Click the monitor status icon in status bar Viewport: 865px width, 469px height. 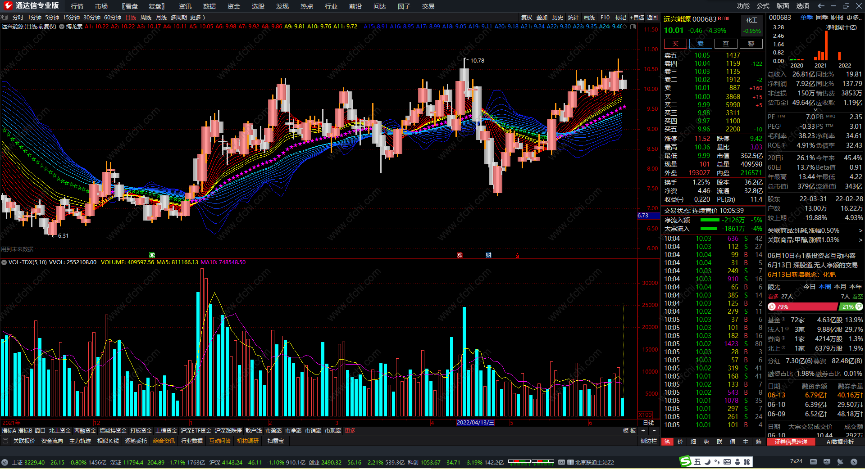point(827,462)
